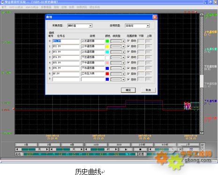Close the 曲线 dialog with the red X
The width and height of the screenshot is (218, 175).
pyautogui.click(x=155, y=17)
